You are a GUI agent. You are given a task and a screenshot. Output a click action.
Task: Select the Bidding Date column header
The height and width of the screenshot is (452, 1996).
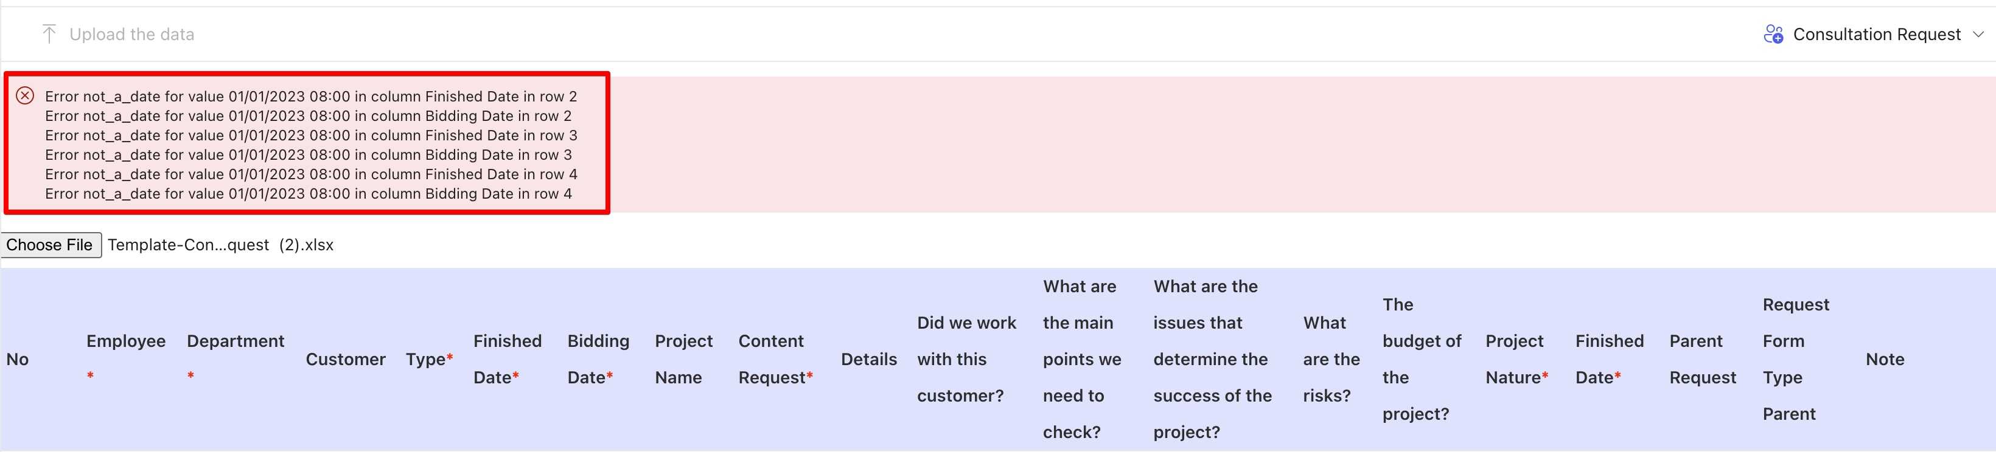[598, 359]
